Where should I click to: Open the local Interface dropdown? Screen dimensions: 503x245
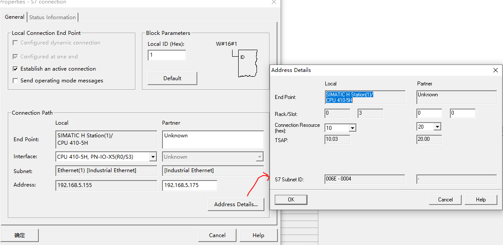click(x=153, y=157)
